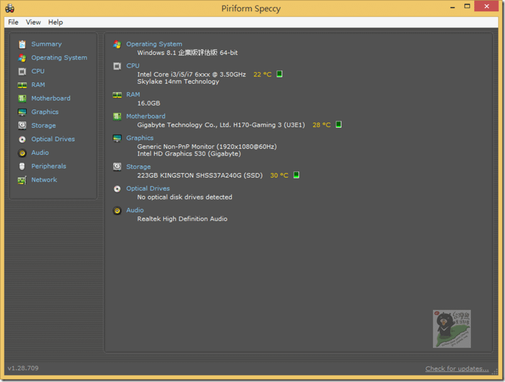Click the Operating System flag icon in sidebar
Screen dimensions: 505x382
pos(22,58)
